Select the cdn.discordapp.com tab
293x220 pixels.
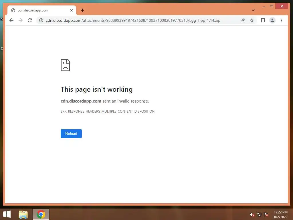click(42, 10)
